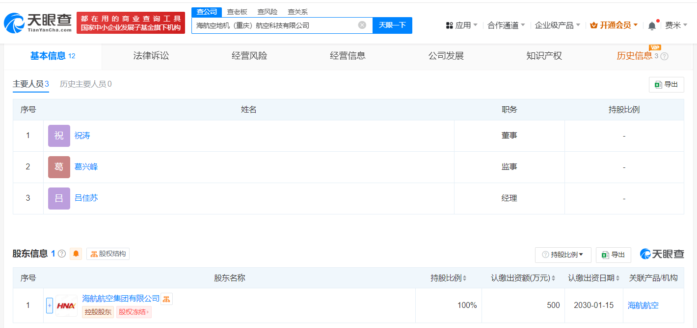Click help icon beside 历史信息 tab
Image resolution: width=697 pixels, height=328 pixels.
point(665,56)
